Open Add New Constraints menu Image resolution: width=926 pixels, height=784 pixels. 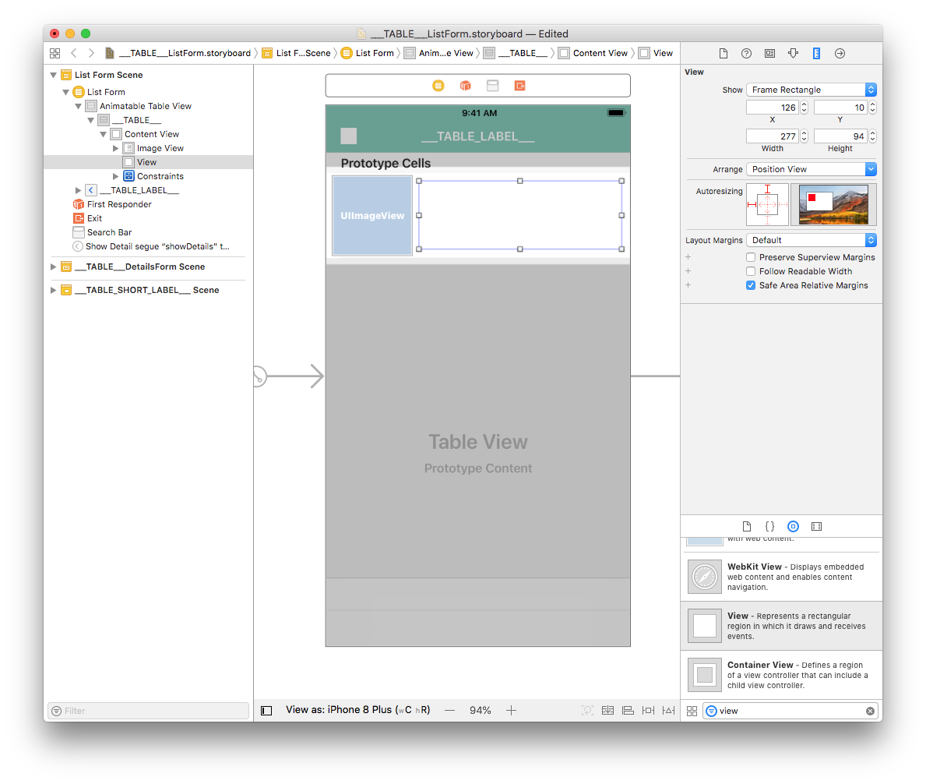649,710
